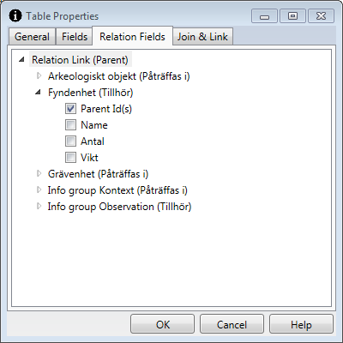Maximize the Table Properties dialog
Screen dimensions: 343x343
tap(292, 15)
